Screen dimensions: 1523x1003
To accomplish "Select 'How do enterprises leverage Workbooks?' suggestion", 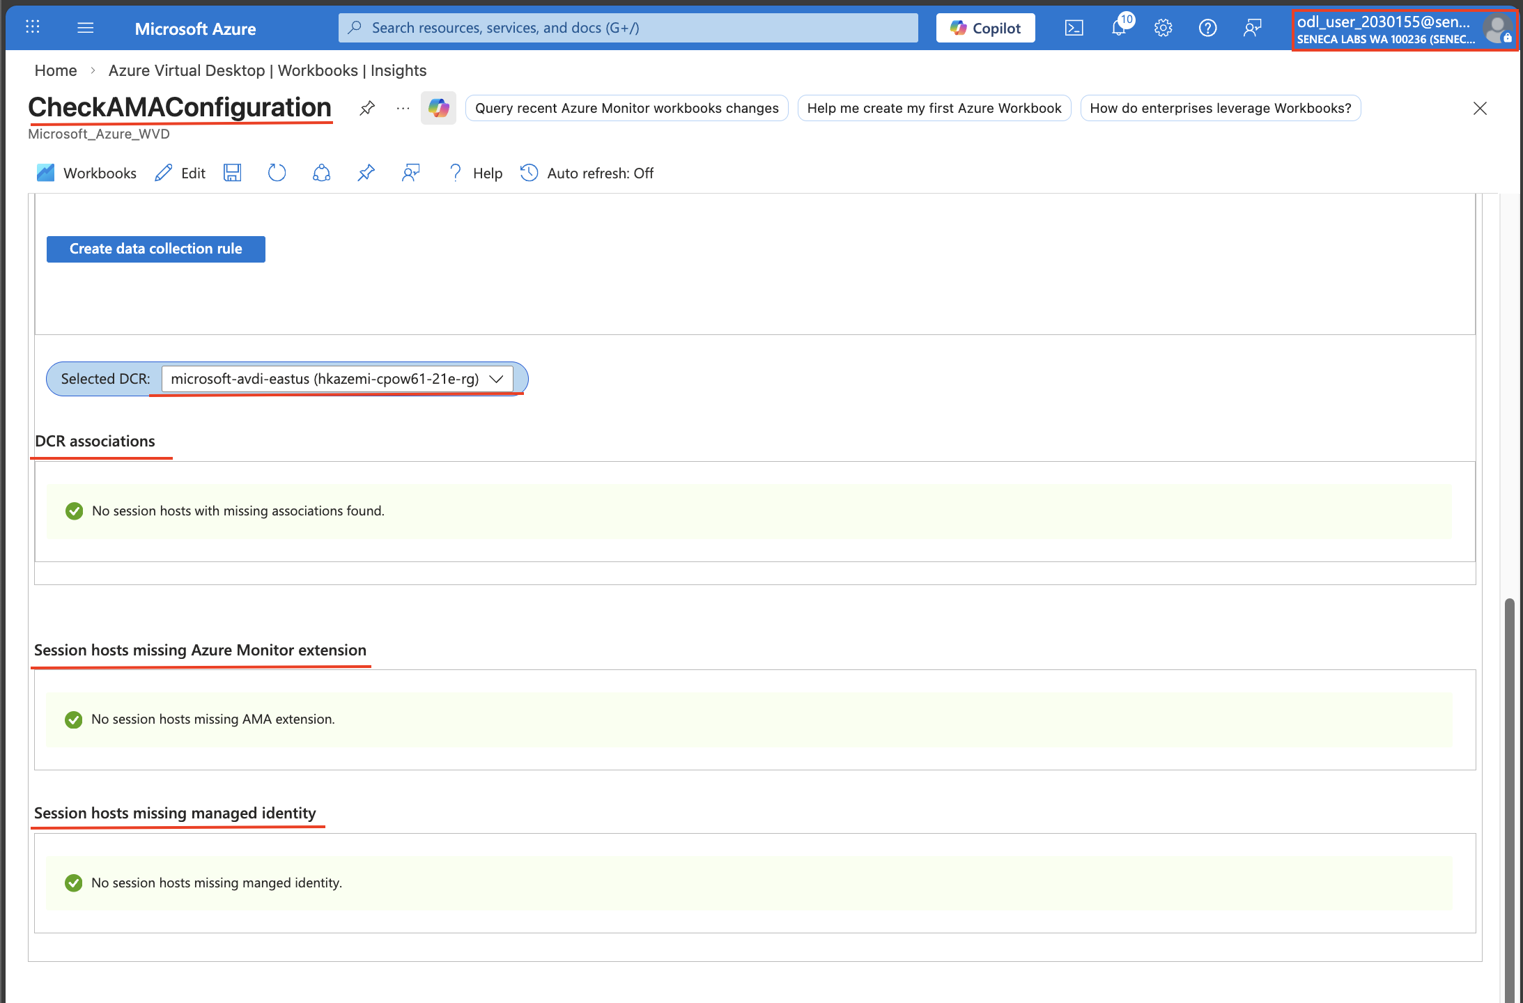I will pos(1221,108).
